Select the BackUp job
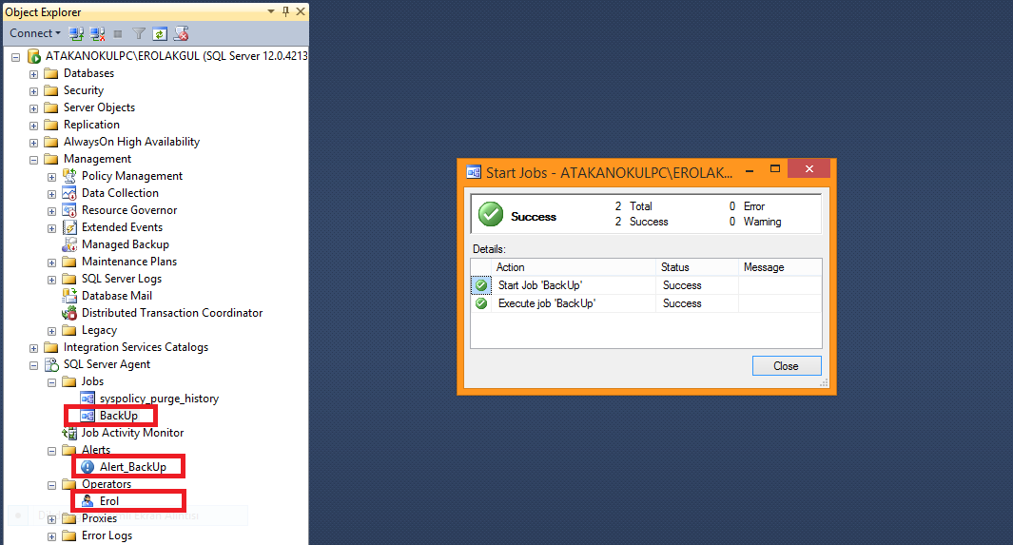Image resolution: width=1013 pixels, height=545 pixels. click(118, 416)
